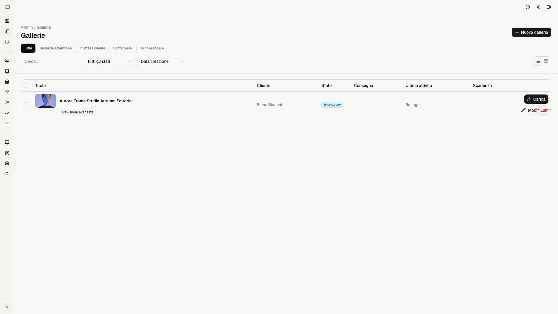Follow the Admin breadcrumb link
Image resolution: width=558 pixels, height=314 pixels.
27,27
